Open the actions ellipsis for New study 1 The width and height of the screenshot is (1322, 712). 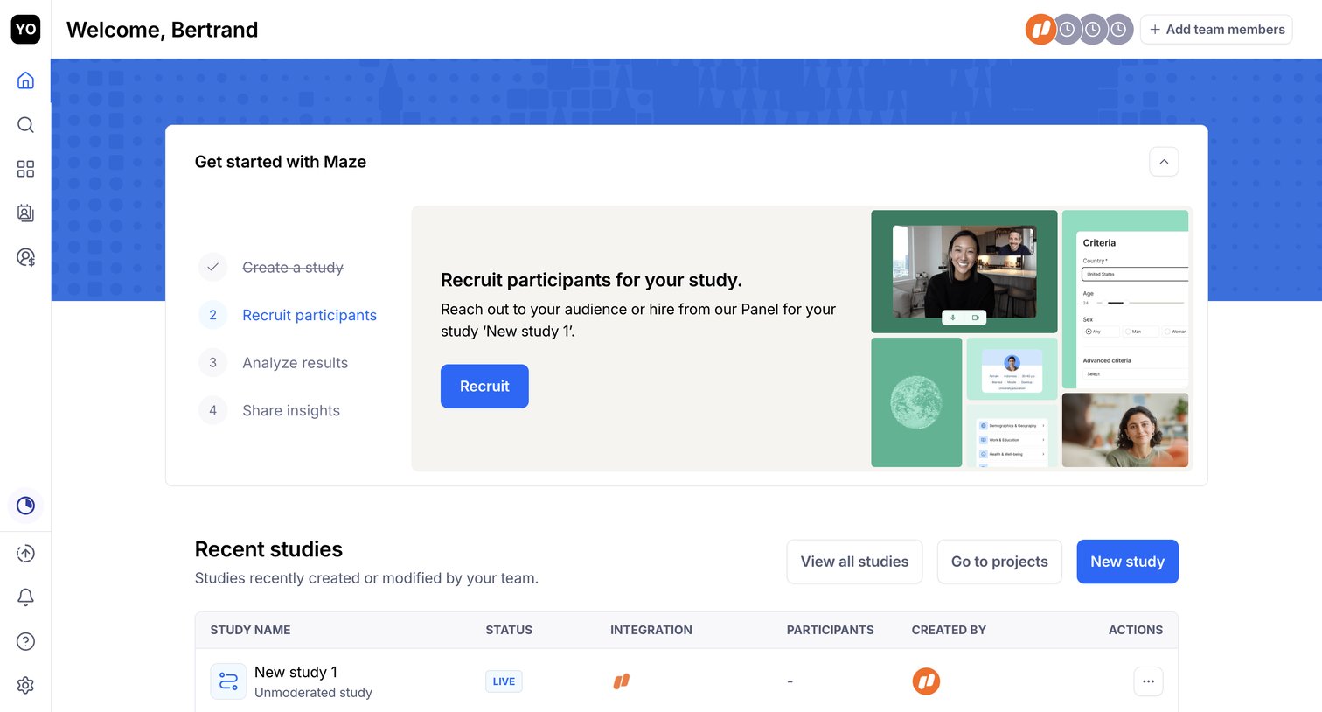click(x=1148, y=681)
